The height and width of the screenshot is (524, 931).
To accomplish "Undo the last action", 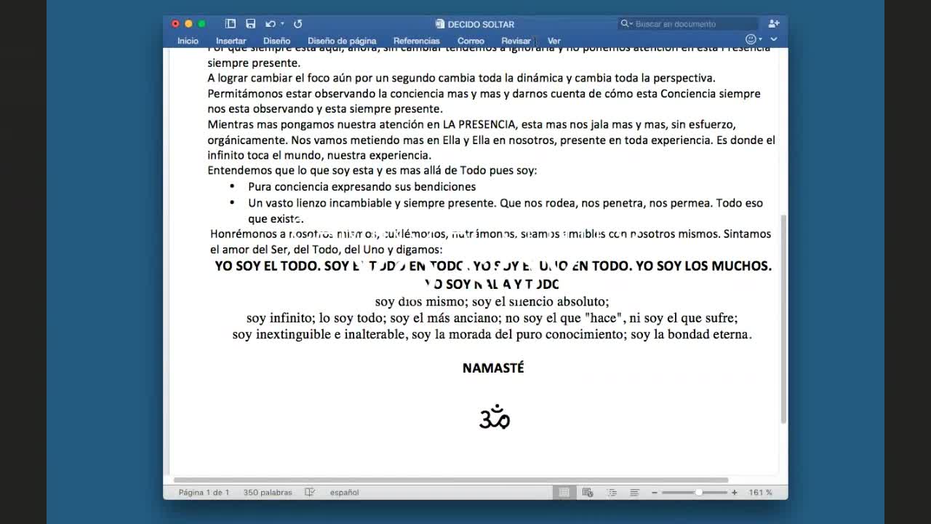I will (x=271, y=24).
